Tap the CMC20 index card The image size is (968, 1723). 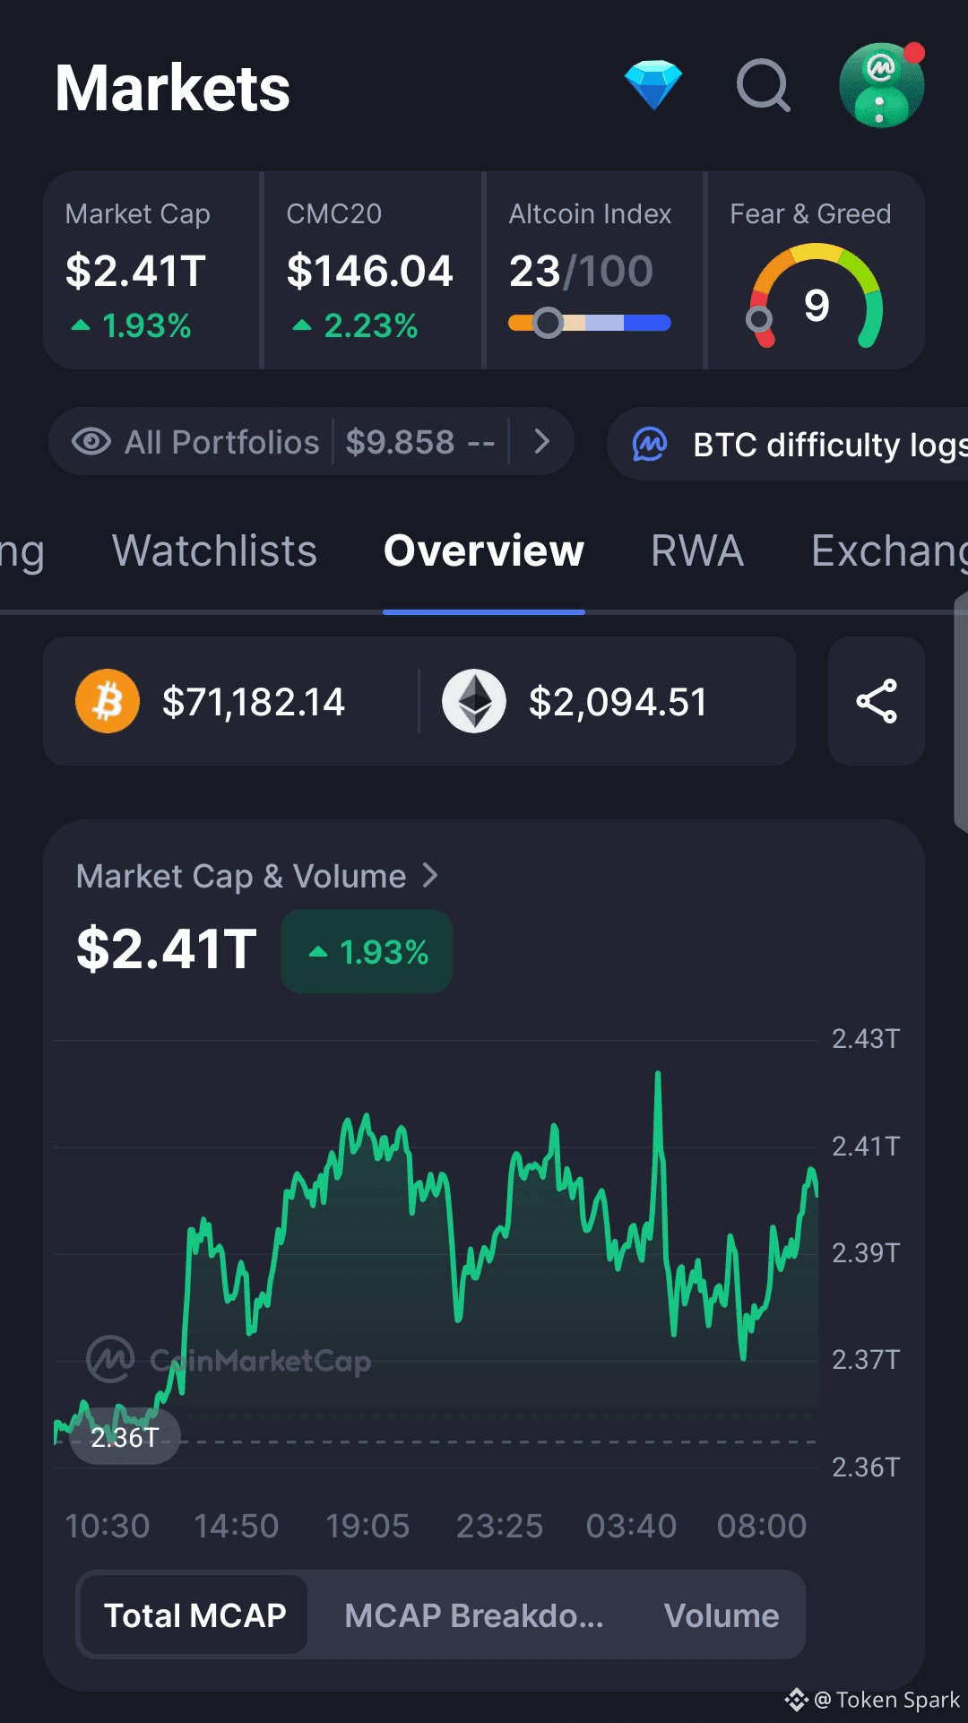point(371,271)
